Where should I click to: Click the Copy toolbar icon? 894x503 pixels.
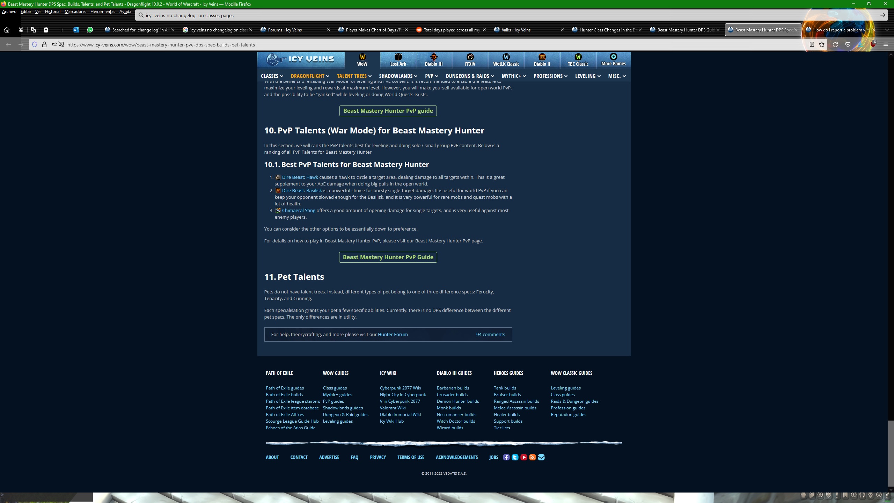coord(33,30)
